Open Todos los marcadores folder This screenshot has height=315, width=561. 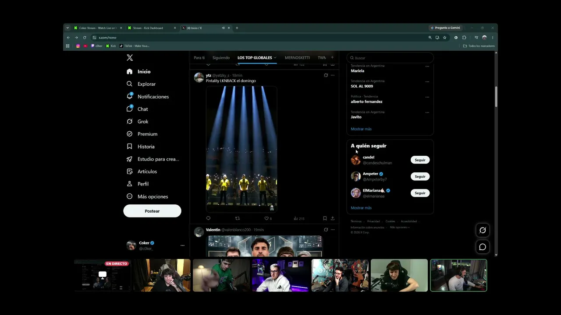(x=479, y=46)
